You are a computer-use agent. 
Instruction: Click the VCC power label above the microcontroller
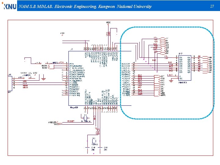pos(108,22)
